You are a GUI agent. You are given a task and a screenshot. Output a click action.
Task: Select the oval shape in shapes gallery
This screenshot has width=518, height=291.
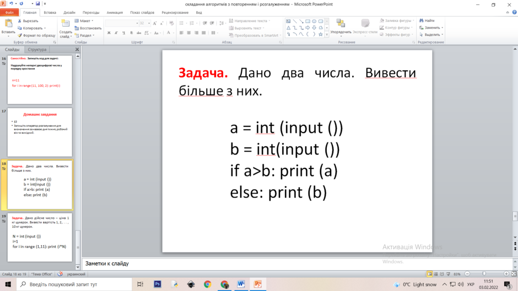[x=314, y=21]
